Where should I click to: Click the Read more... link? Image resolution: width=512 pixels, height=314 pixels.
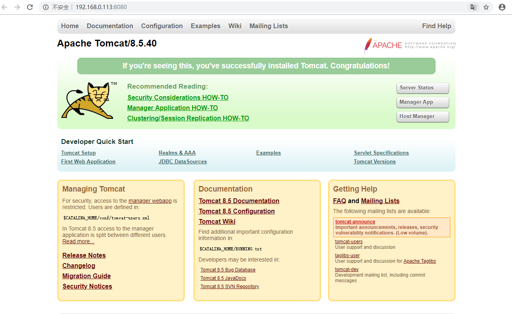tap(78, 242)
